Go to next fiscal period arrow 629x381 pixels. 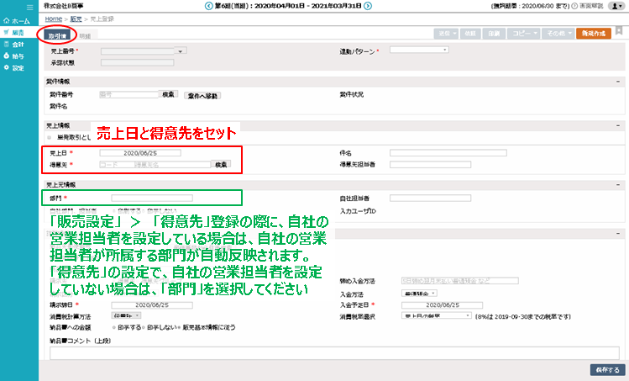368,6
